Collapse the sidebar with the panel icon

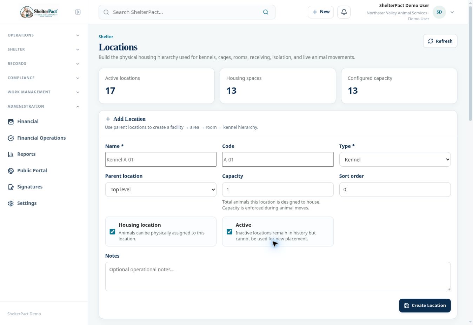point(78,12)
